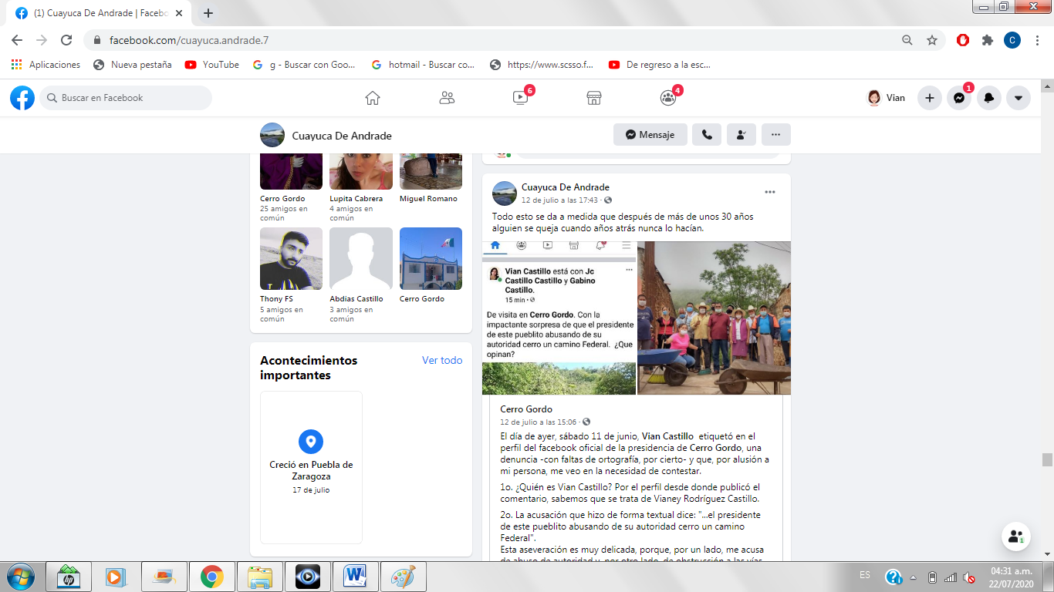Open the Lupita Cabrera friend link

[x=356, y=198]
